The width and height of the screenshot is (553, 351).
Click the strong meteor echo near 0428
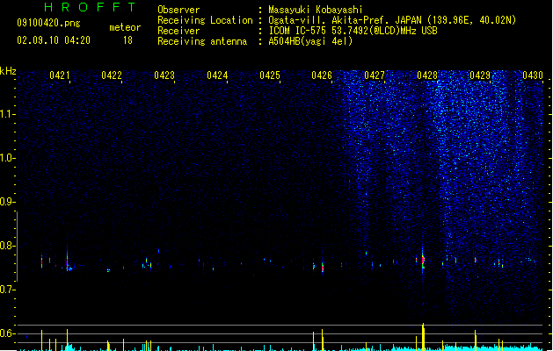(423, 261)
